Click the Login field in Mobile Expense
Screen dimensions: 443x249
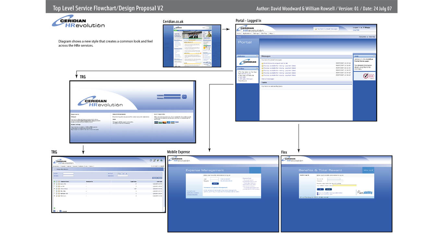(x=214, y=179)
